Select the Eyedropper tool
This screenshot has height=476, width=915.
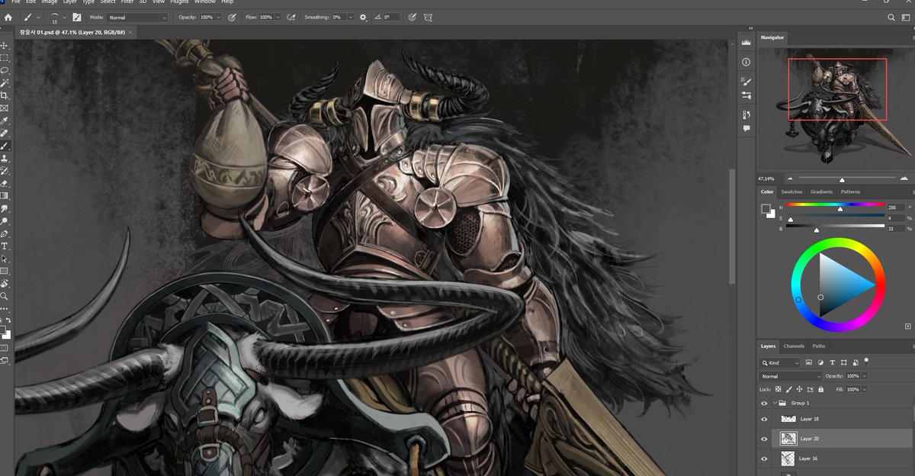point(5,121)
